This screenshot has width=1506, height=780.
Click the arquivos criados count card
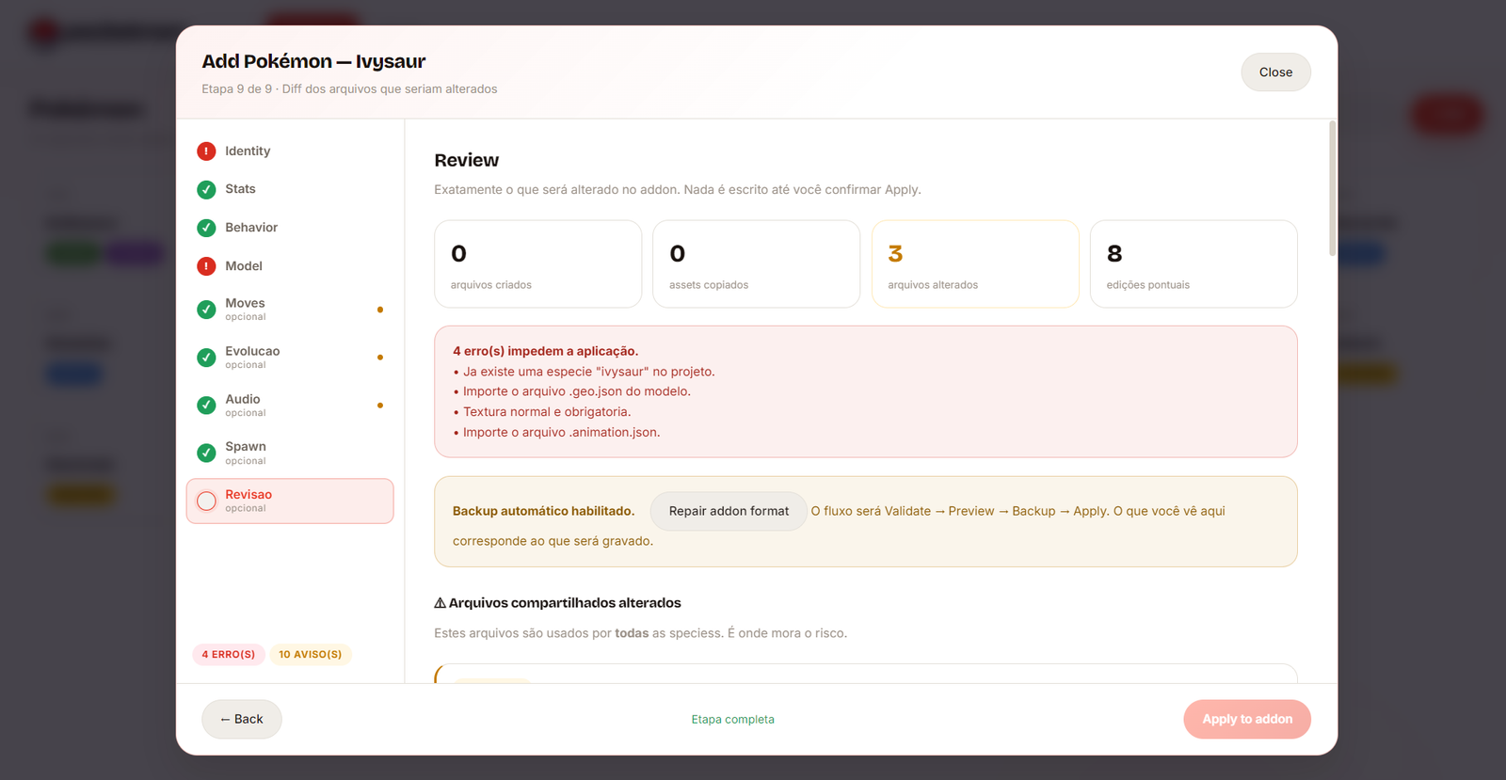[538, 264]
